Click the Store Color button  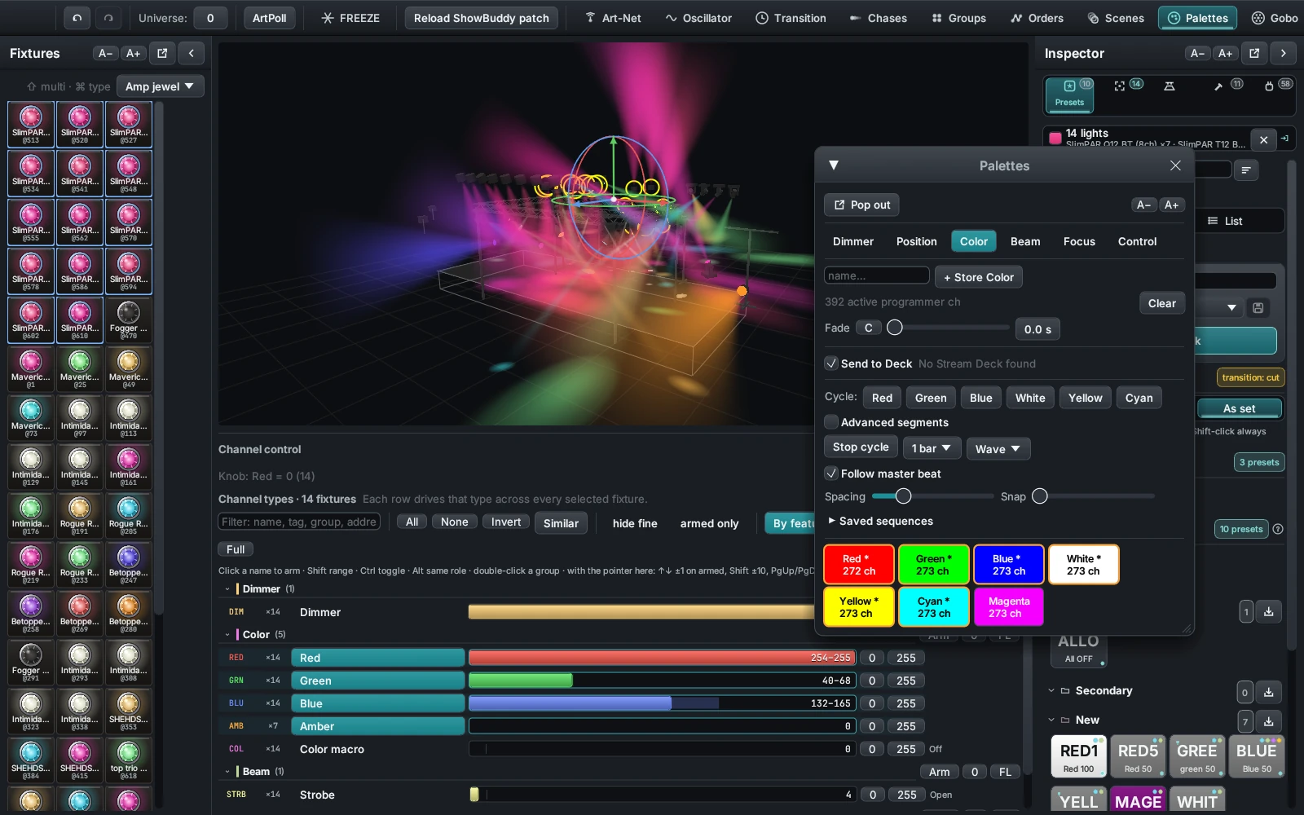(979, 277)
